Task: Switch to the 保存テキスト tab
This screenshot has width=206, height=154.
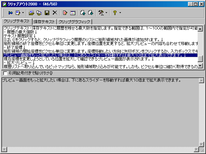Action: coord(44,22)
